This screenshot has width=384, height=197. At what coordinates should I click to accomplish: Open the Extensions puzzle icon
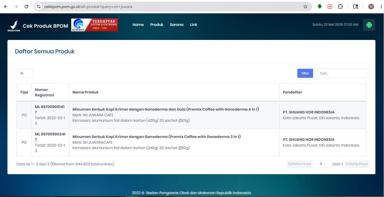tap(340, 7)
